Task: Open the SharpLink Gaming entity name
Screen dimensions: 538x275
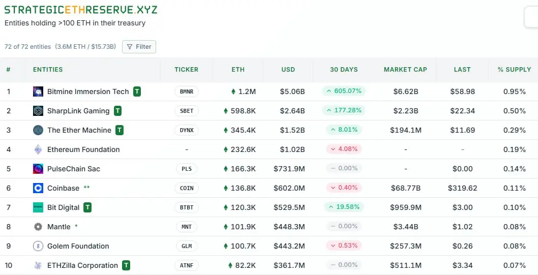Action: [78, 111]
